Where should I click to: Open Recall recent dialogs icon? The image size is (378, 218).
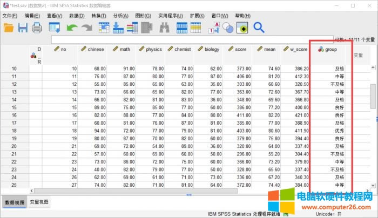(x=55, y=28)
